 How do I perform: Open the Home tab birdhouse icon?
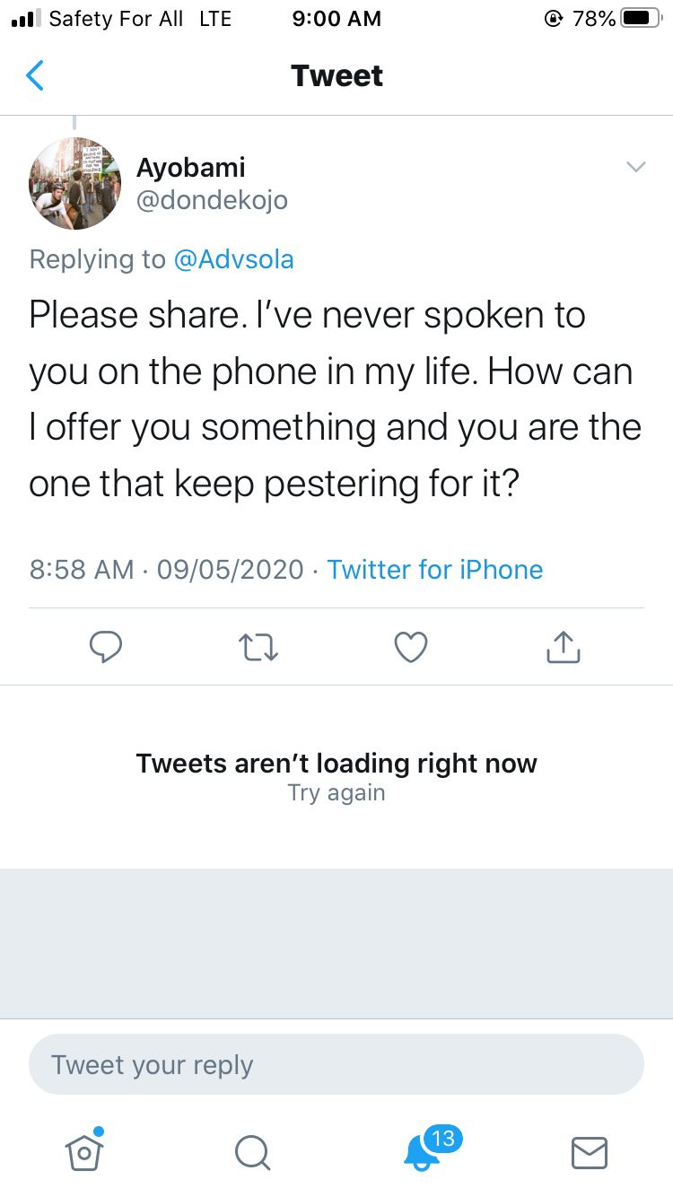coord(84,1151)
